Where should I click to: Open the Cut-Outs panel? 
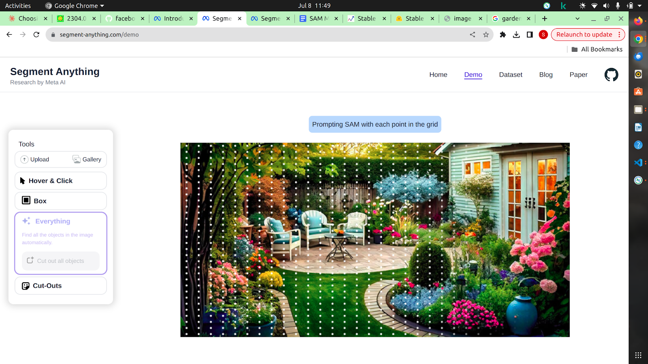[61, 286]
